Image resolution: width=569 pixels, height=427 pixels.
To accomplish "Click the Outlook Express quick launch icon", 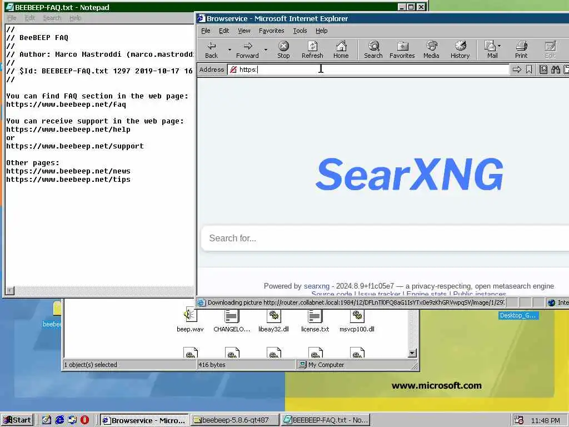I will [x=72, y=420].
